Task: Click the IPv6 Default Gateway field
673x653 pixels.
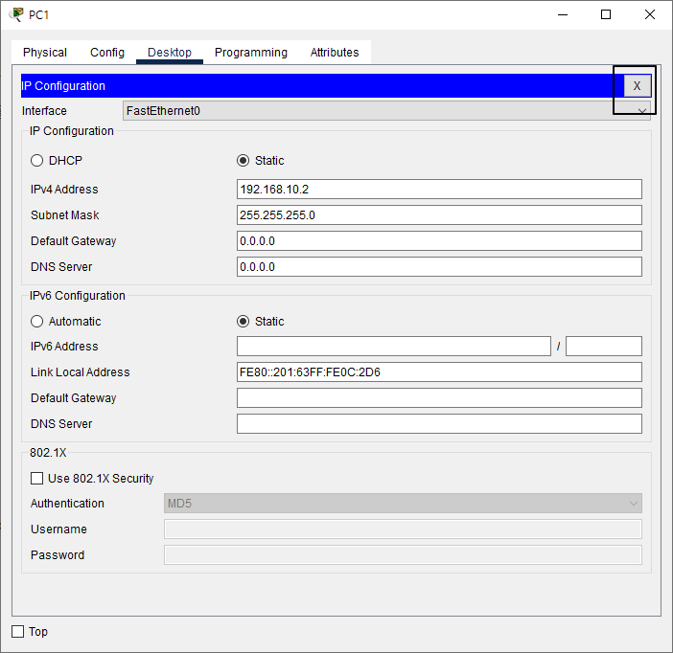Action: pyautogui.click(x=439, y=398)
